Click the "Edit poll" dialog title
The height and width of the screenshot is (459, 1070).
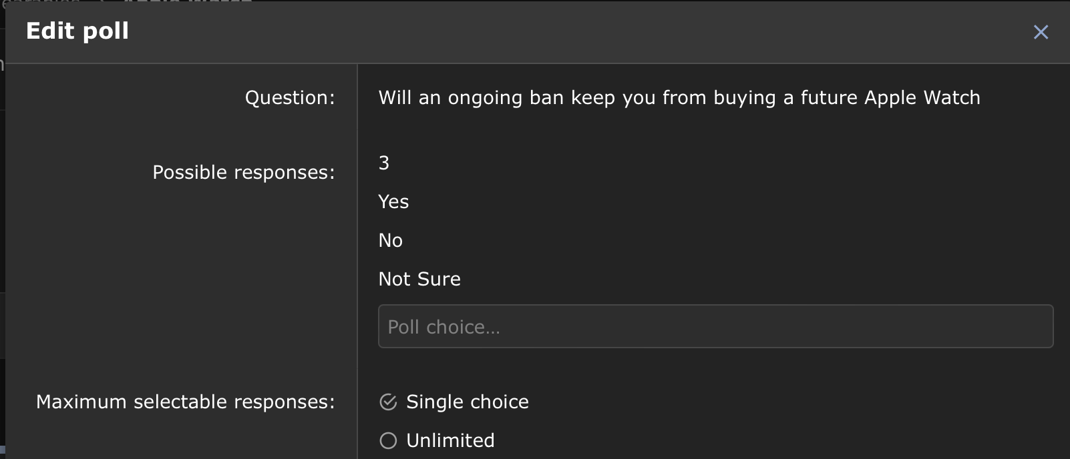click(x=77, y=31)
